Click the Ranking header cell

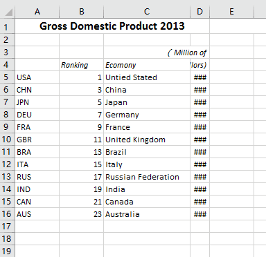82,65
